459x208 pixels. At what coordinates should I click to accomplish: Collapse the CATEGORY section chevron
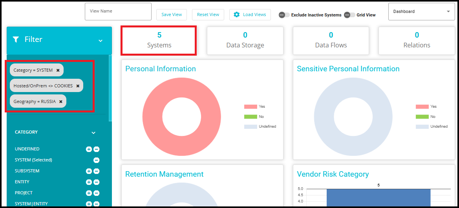(93, 133)
